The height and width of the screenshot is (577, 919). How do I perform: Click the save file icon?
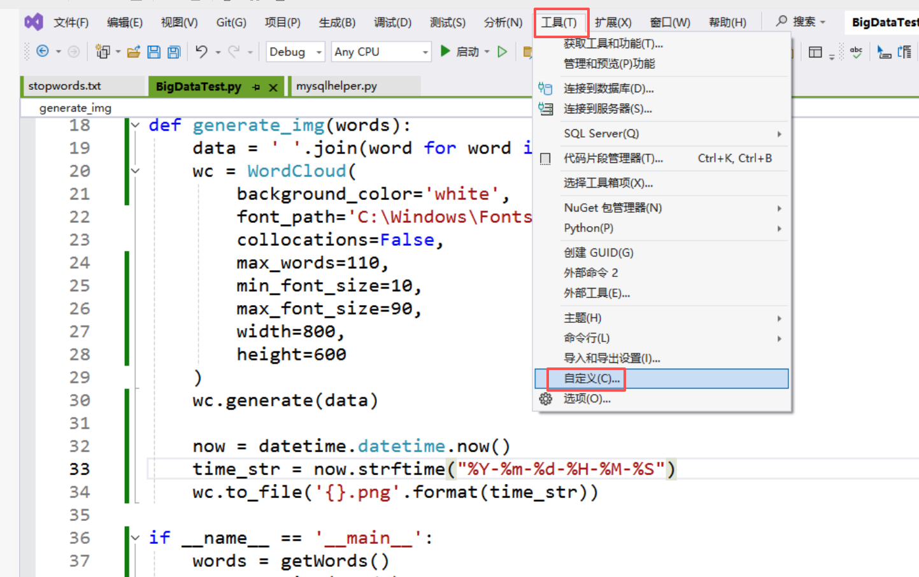[153, 52]
